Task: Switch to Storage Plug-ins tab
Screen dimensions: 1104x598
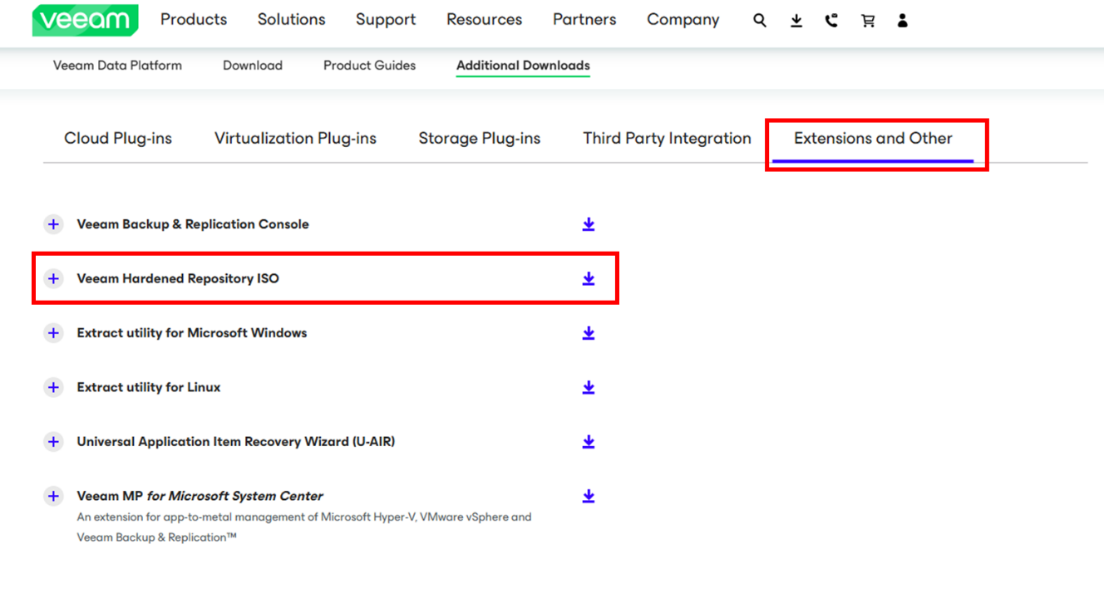Action: click(480, 139)
